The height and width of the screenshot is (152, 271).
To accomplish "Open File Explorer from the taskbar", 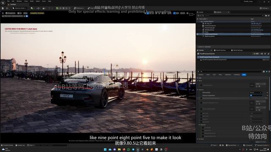I will click(x=119, y=149).
